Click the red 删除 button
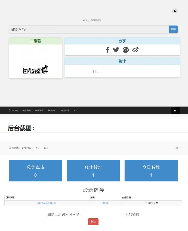The image size is (188, 231). click(x=93, y=222)
